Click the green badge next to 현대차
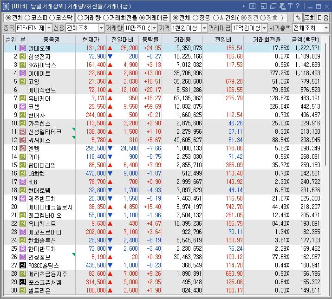This screenshot has height=299, width=332. [x=23, y=115]
